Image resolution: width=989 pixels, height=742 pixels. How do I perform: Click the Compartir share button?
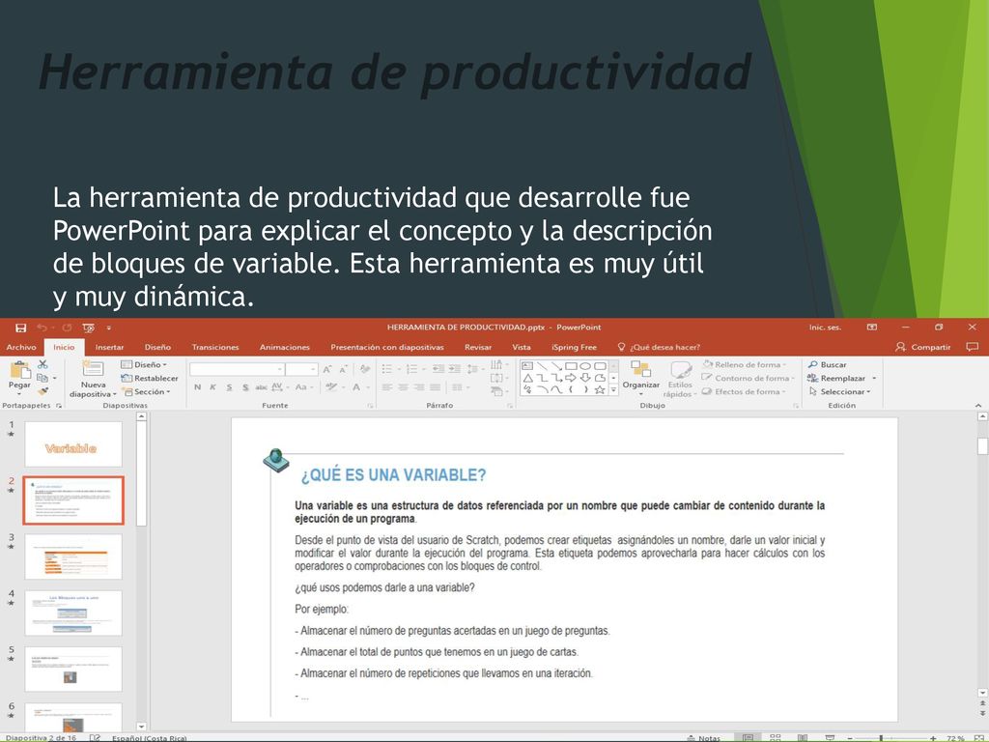click(922, 347)
